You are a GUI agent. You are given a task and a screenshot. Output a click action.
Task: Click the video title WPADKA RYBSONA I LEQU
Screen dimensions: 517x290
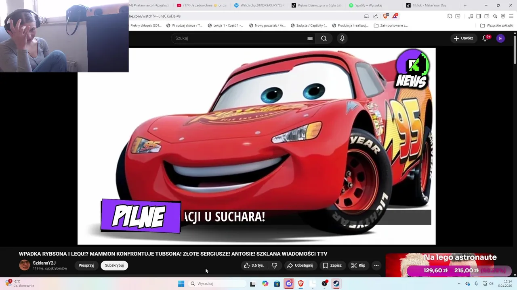(x=173, y=254)
